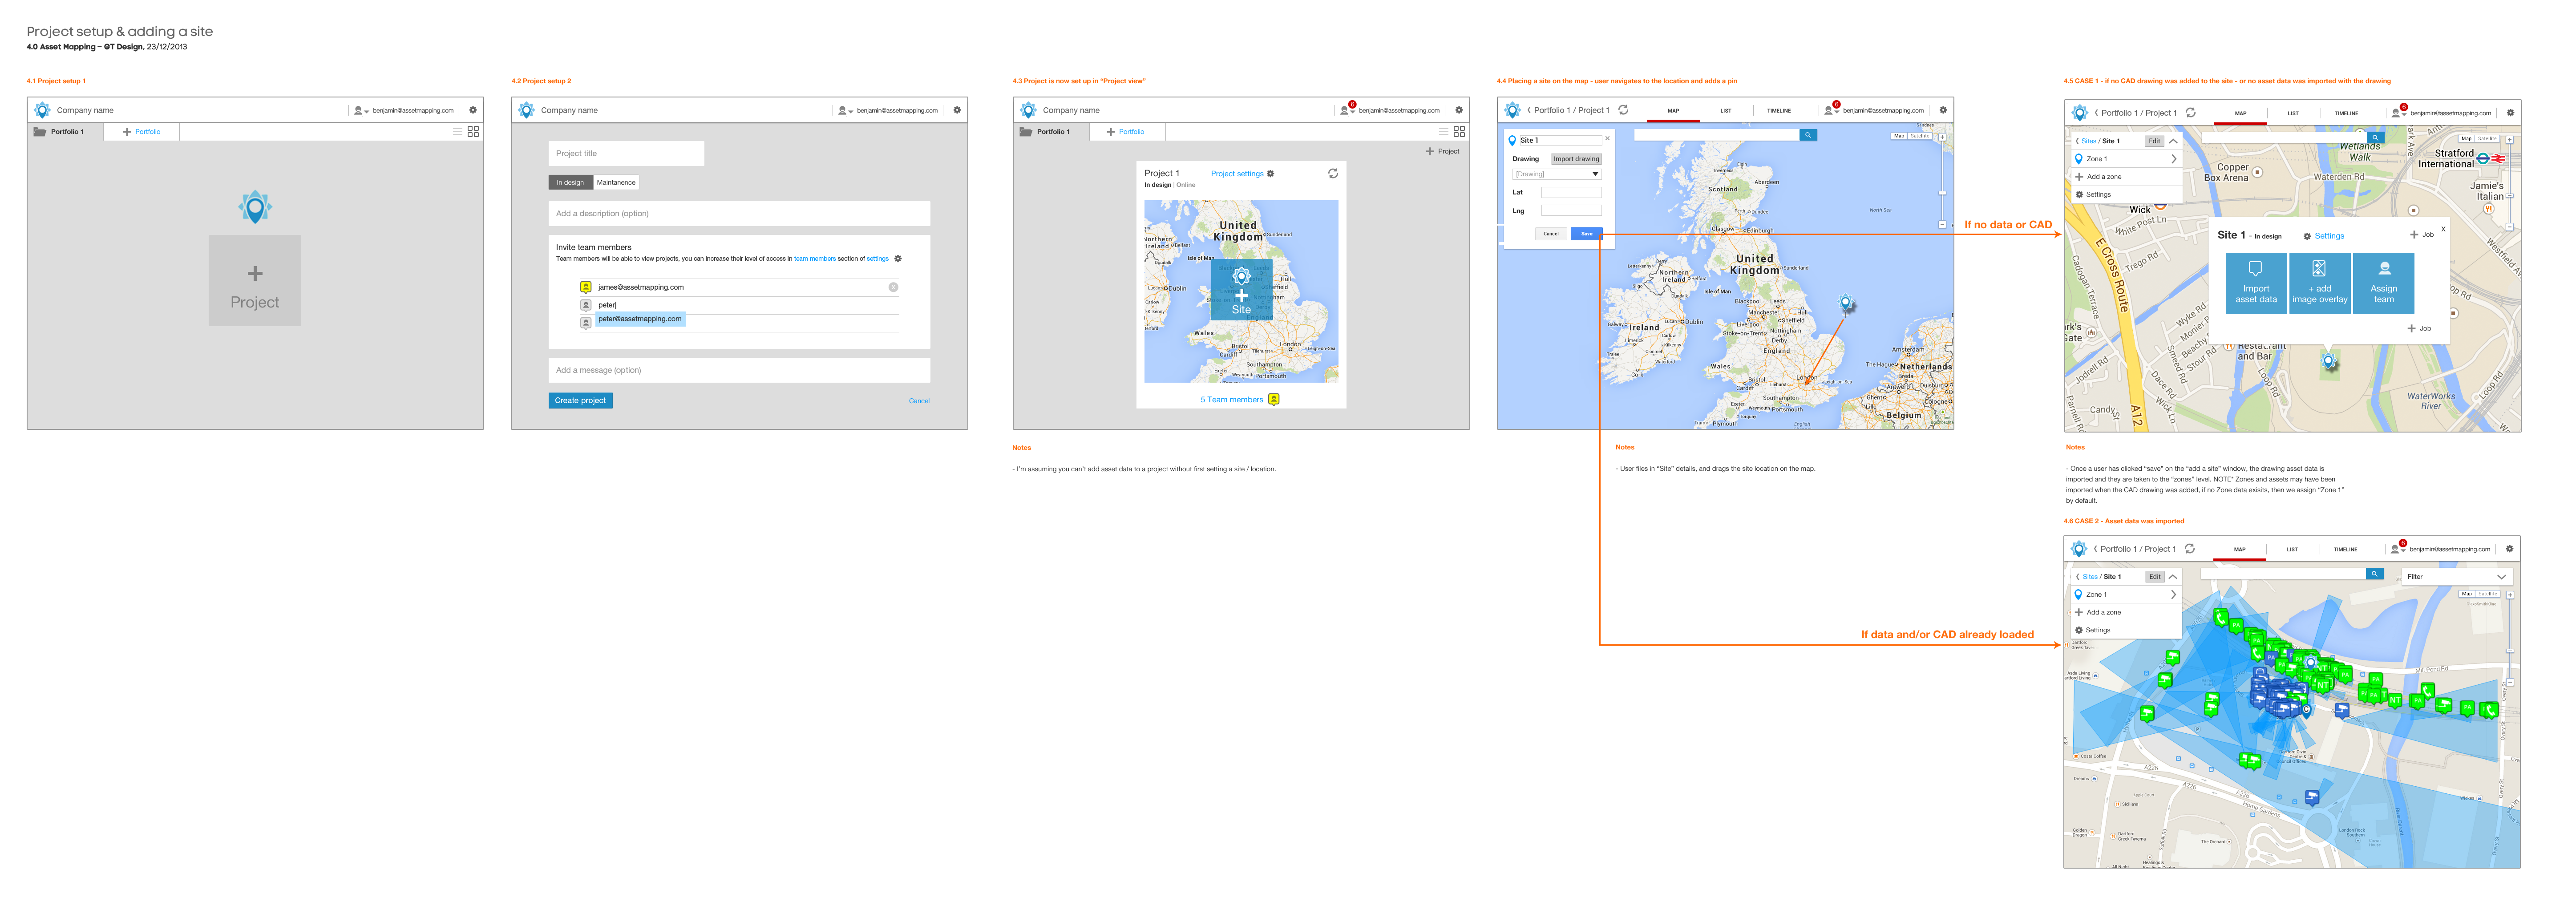Select Maintanence status toggle
Image resolution: width=2576 pixels, height=918 pixels.
pyautogui.click(x=616, y=182)
